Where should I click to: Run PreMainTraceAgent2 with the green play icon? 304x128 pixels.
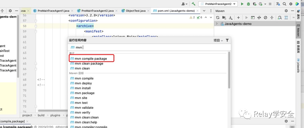pyautogui.click(x=242, y=4)
